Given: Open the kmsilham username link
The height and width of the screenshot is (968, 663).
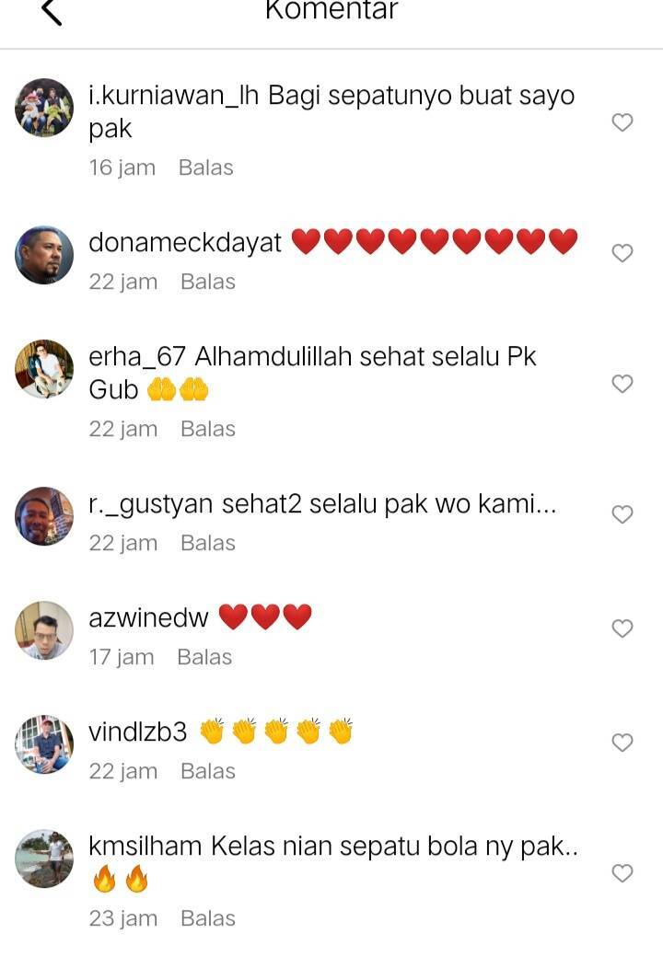Looking at the screenshot, I should [145, 847].
